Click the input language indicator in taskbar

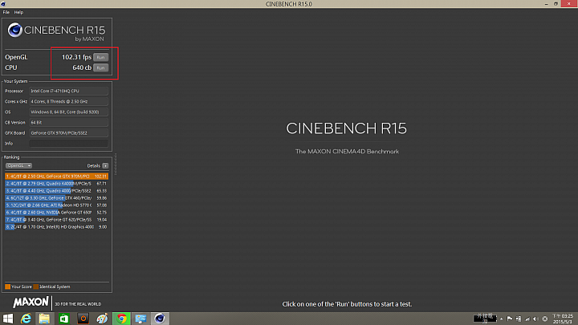tap(485, 319)
